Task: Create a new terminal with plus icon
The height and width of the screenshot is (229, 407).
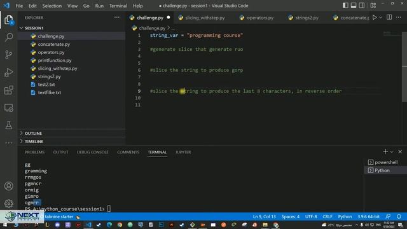Action: pyautogui.click(x=385, y=151)
